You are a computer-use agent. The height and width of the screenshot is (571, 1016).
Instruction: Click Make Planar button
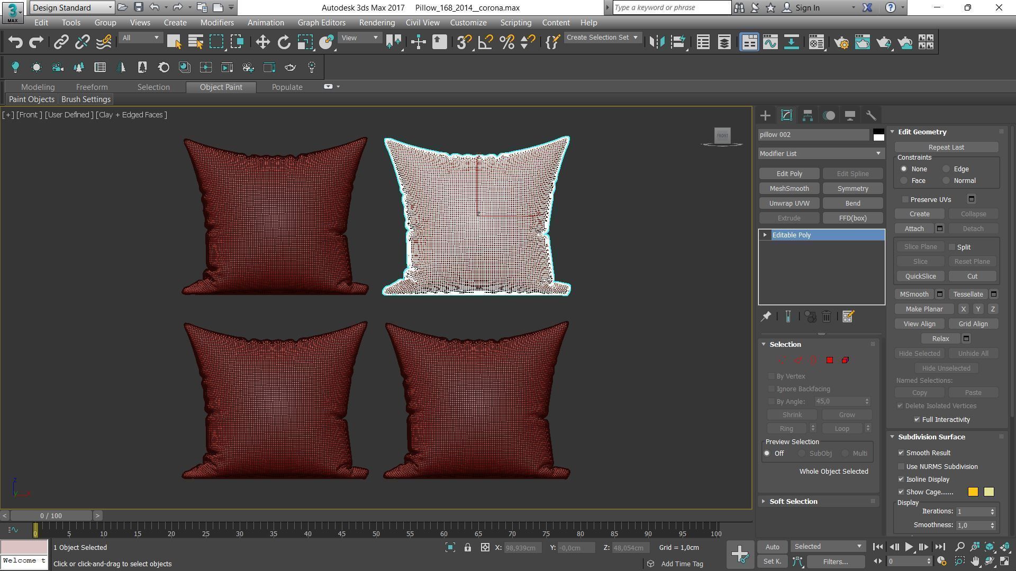(x=924, y=309)
